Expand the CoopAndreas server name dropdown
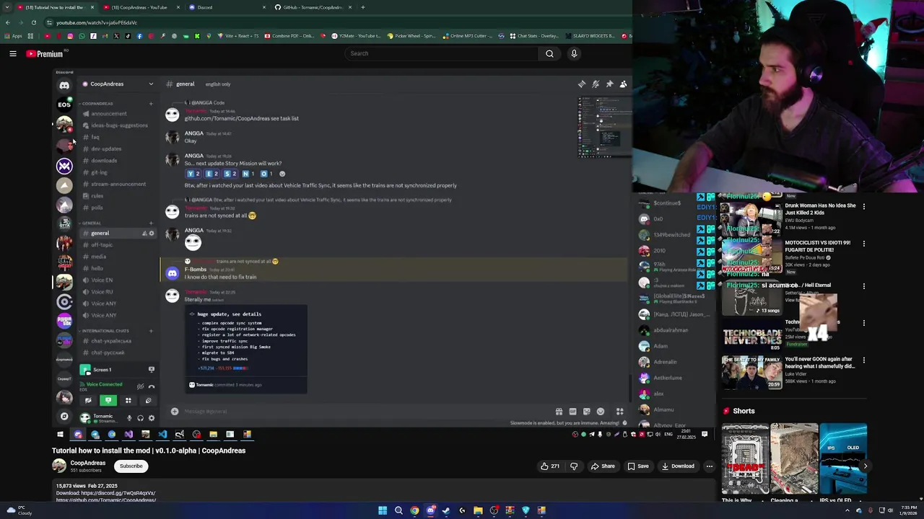Screen dimensions: 924x519 pos(151,84)
